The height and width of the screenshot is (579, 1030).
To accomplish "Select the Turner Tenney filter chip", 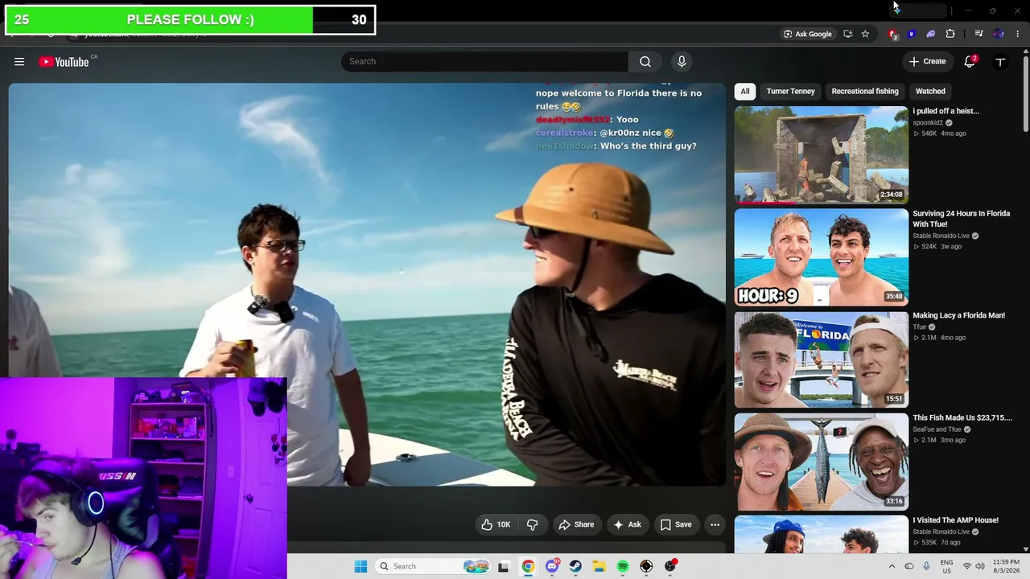I will (x=791, y=92).
